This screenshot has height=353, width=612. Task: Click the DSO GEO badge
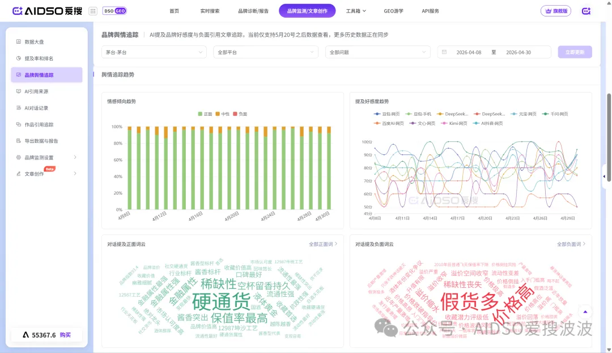click(x=114, y=11)
